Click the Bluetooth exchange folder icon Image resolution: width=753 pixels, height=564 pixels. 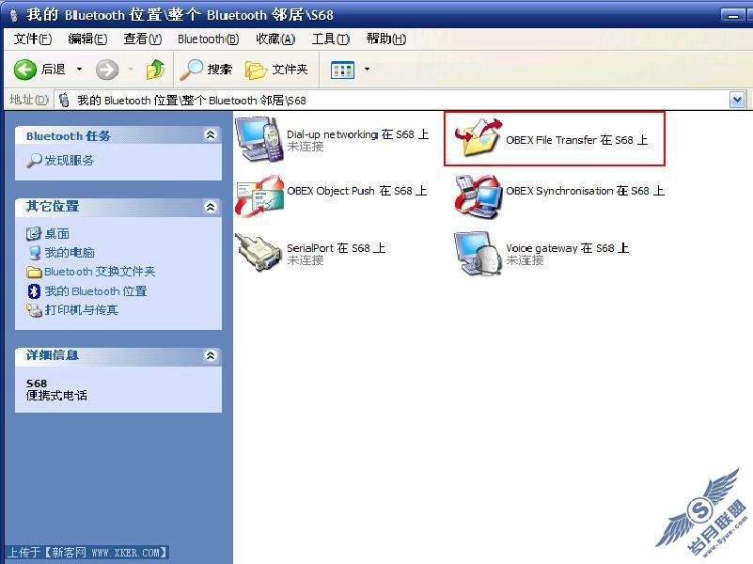click(34, 273)
